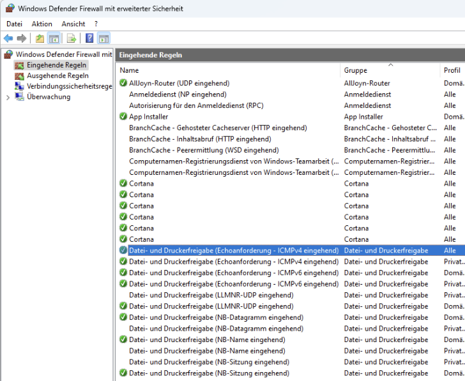This screenshot has height=381, width=465.
Task: Click the Forward arrow toolbar icon
Action: (22, 38)
